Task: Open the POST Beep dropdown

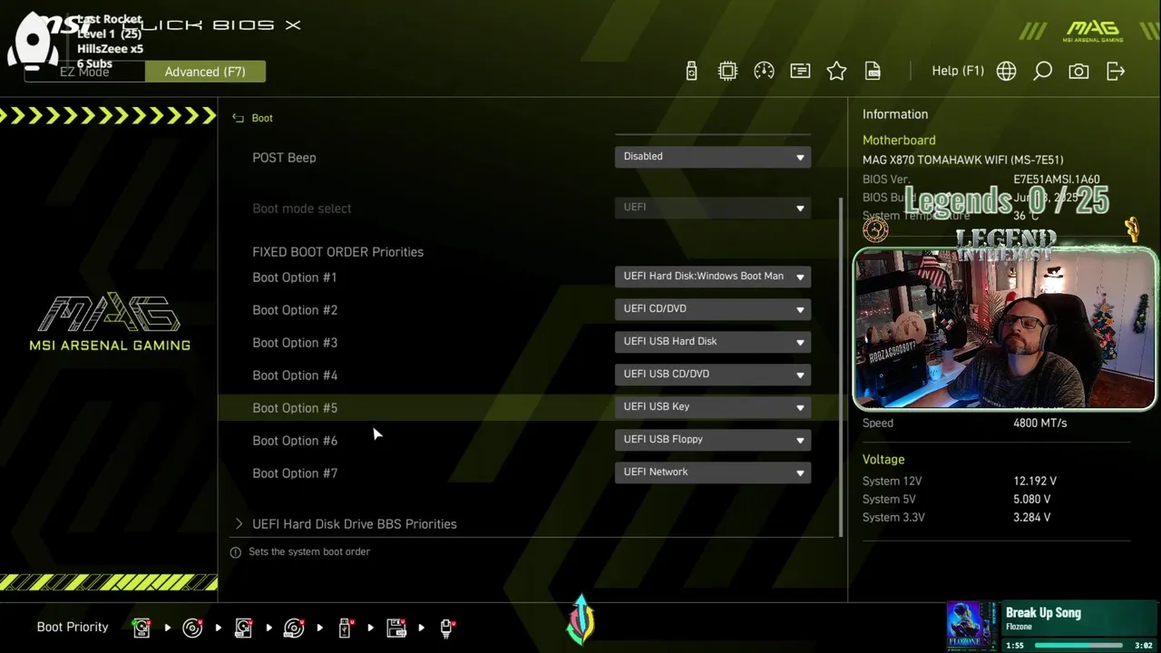Action: pos(713,156)
